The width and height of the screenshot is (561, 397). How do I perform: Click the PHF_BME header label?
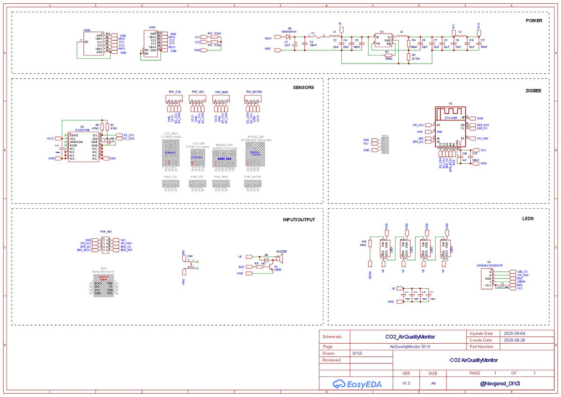coord(222,92)
